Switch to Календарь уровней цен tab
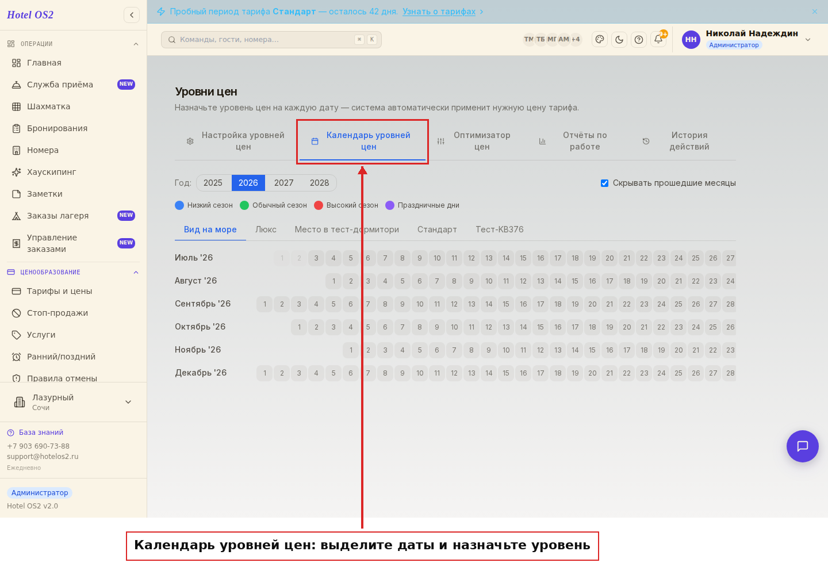 click(x=362, y=141)
